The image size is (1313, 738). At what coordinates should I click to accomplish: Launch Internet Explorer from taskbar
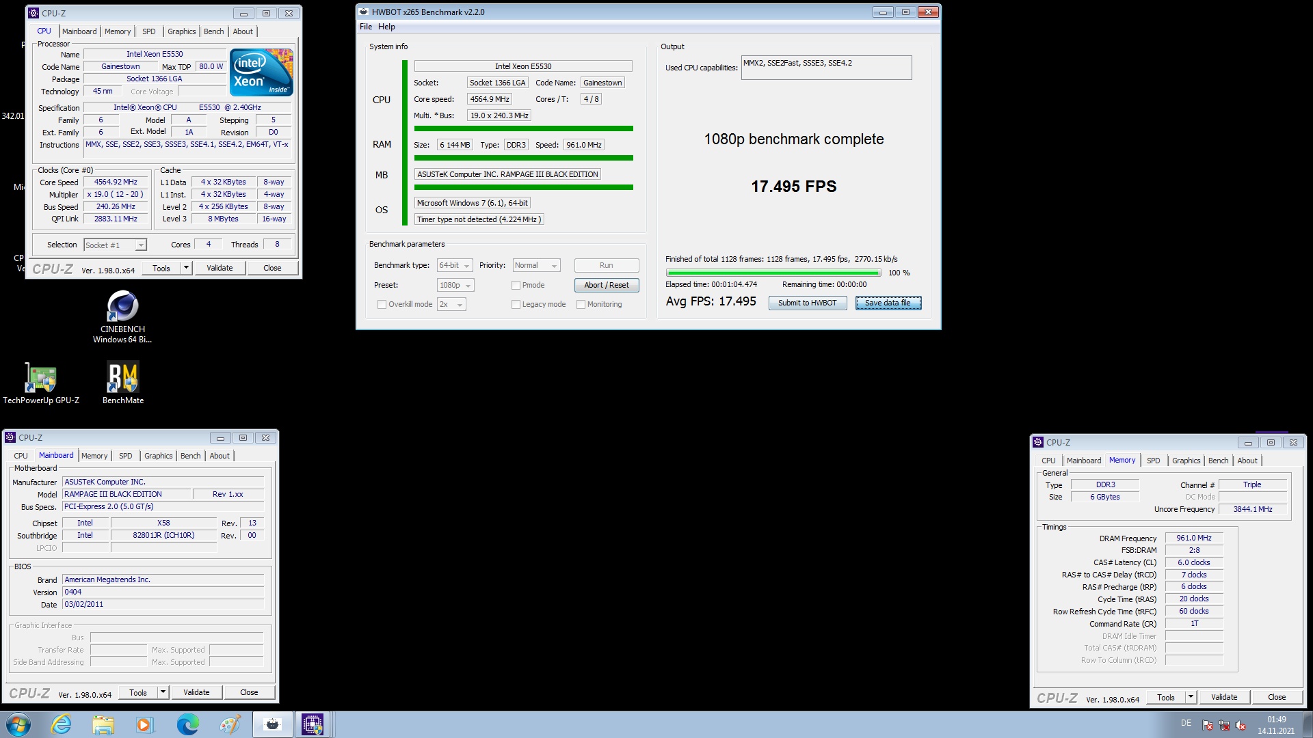pos(62,724)
